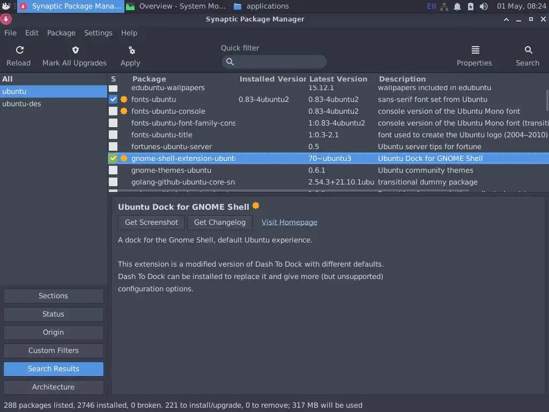549x412 pixels.
Task: Toggle the gnome-shell-extension-ubuntu checkbox
Action: (x=113, y=158)
